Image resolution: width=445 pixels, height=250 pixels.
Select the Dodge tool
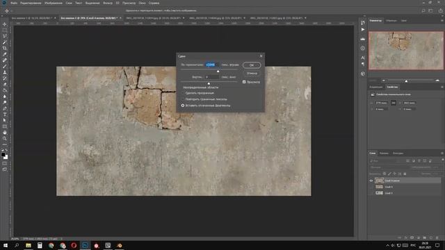tap(5, 102)
